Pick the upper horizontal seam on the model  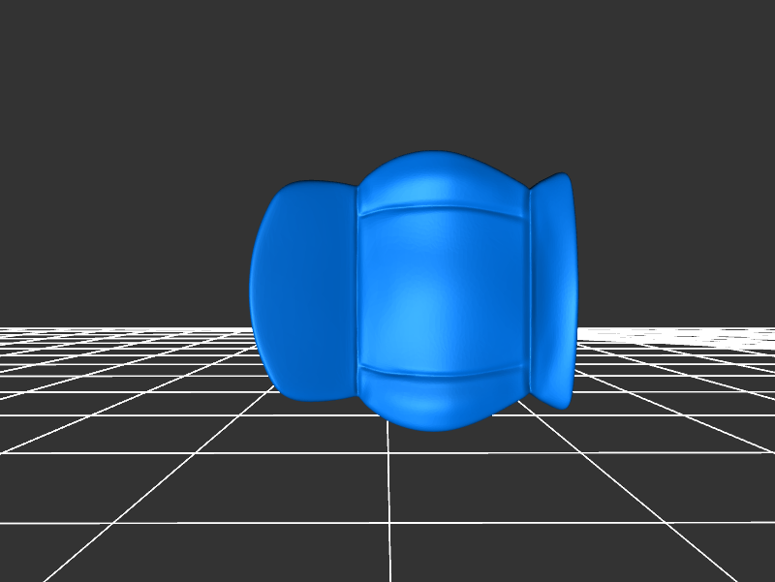tap(441, 206)
